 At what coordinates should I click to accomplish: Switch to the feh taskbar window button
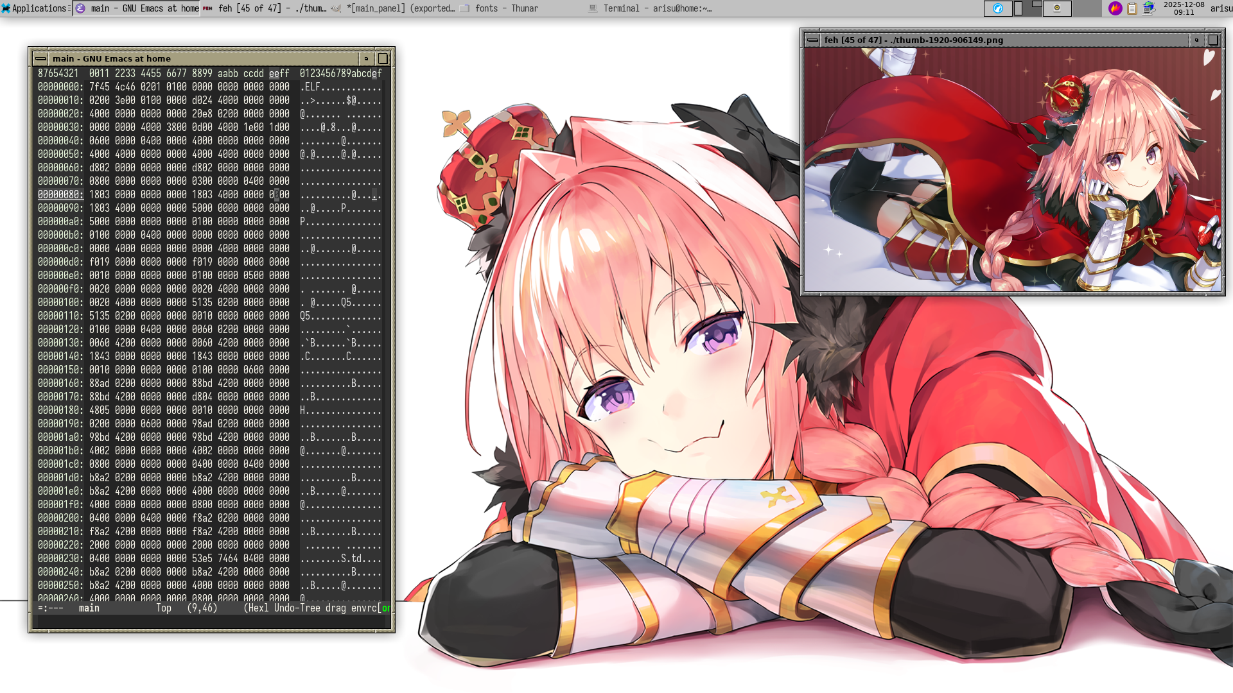[x=265, y=8]
